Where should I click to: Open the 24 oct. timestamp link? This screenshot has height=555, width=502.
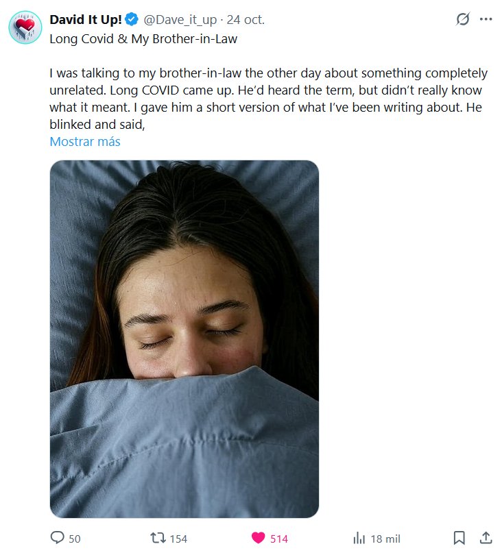coord(246,20)
